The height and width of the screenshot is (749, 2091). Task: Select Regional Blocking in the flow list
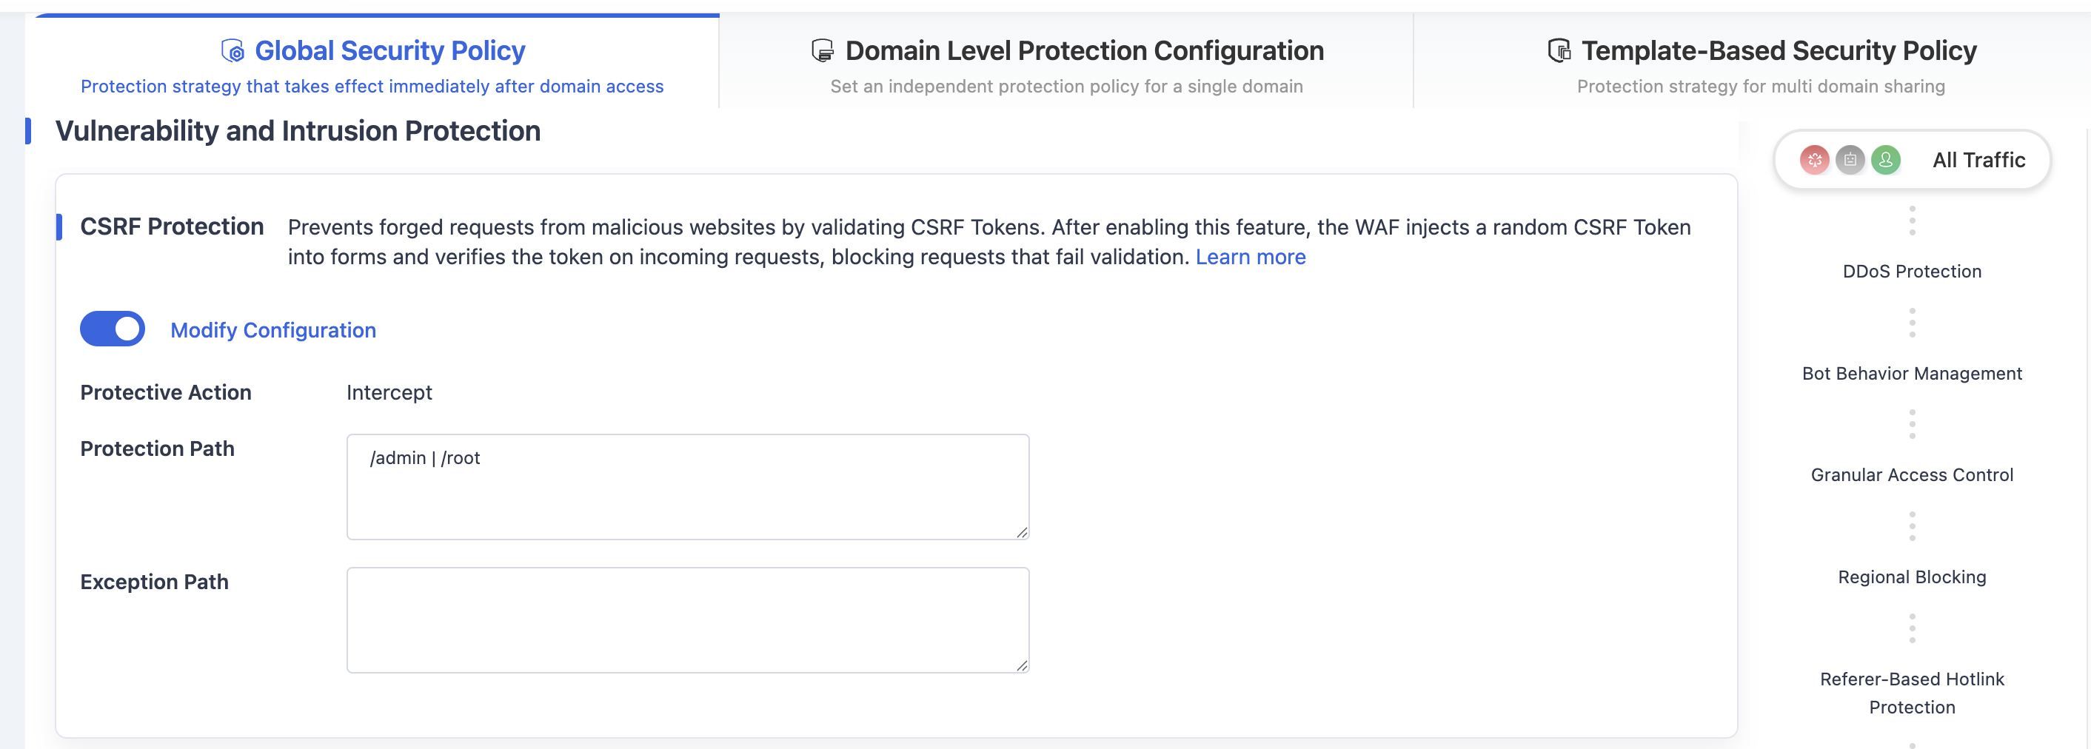(x=1912, y=578)
